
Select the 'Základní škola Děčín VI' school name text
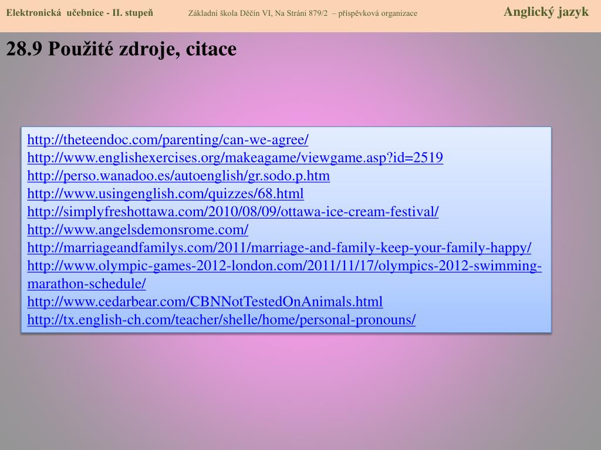coord(230,13)
